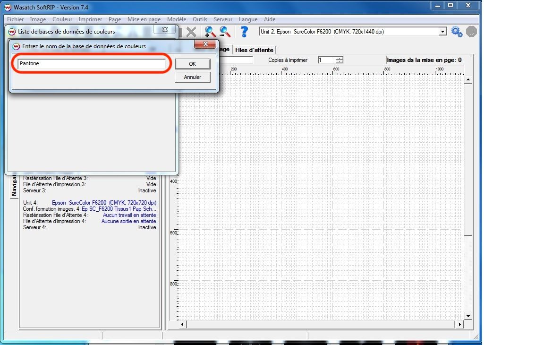Click the Annuler button
This screenshot has width=544, height=345.
[x=193, y=77]
